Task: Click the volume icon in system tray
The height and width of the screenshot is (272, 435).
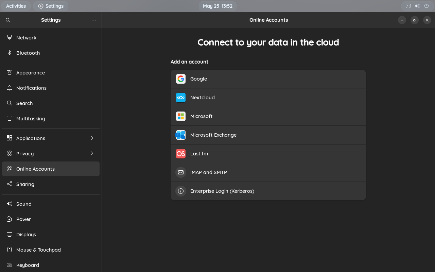Action: (x=417, y=6)
